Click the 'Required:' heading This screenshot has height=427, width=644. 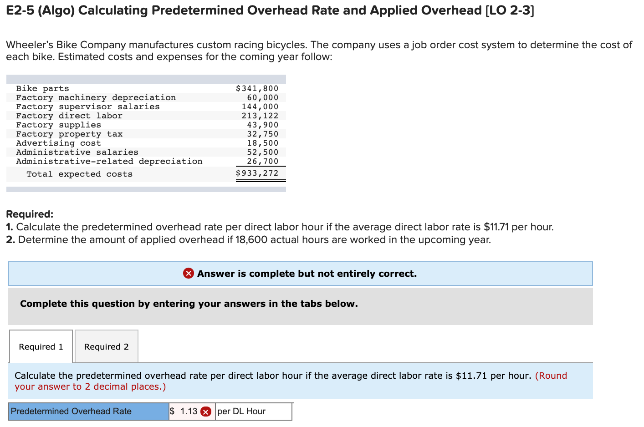pos(30,214)
